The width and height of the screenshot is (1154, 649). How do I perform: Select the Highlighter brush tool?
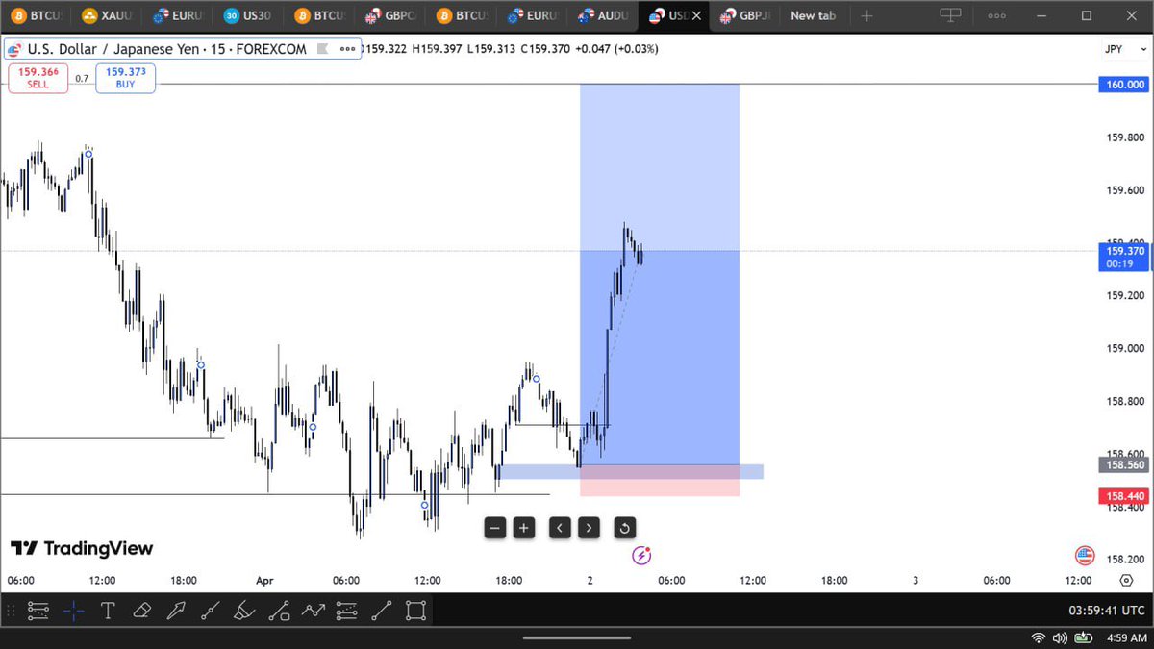244,610
